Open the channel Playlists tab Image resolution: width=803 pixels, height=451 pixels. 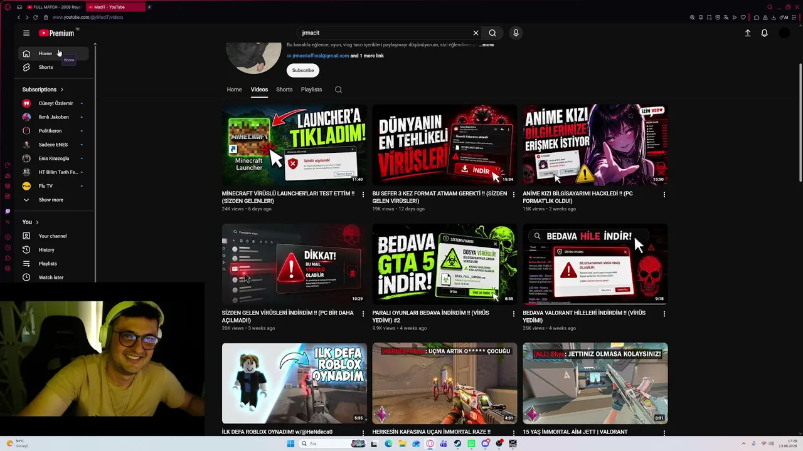(x=311, y=90)
